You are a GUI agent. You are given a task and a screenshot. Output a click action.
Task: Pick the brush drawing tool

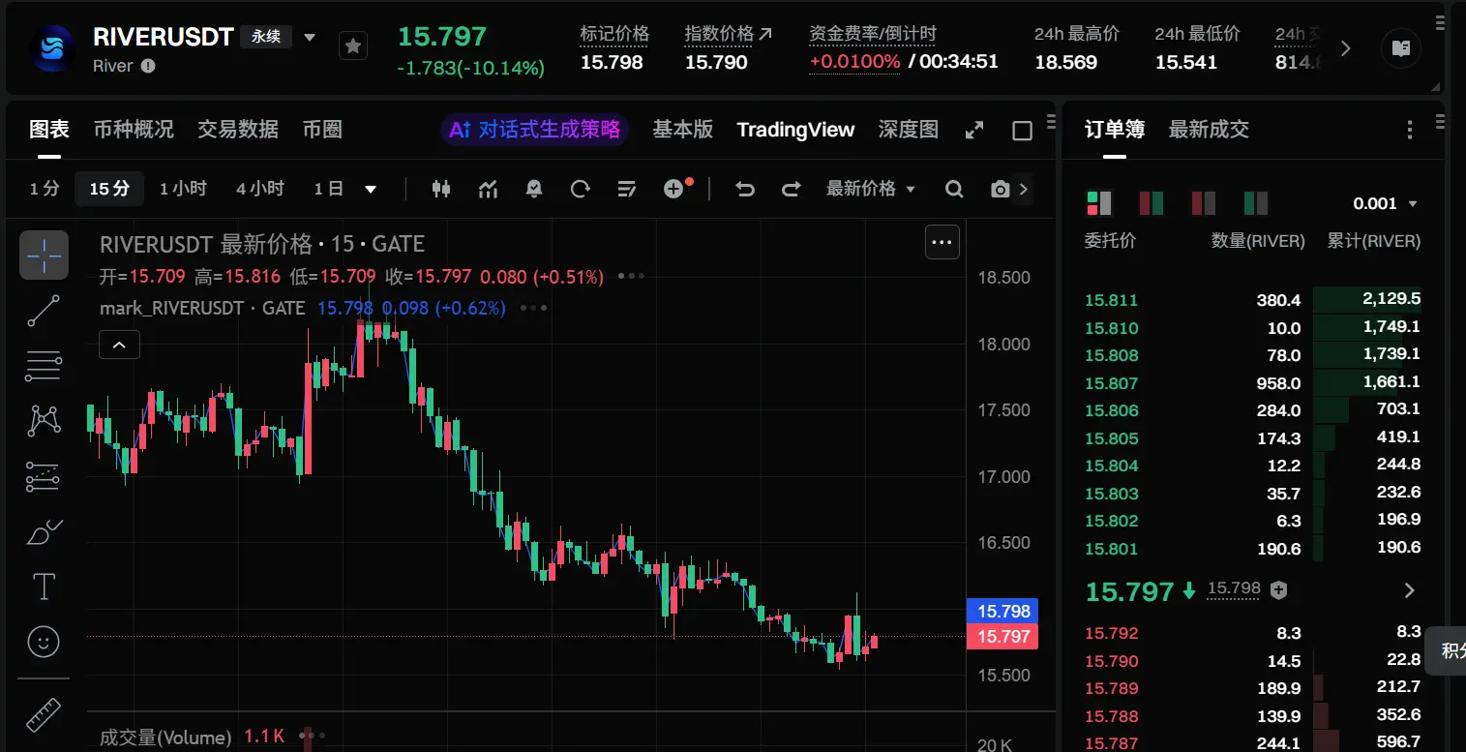point(44,531)
